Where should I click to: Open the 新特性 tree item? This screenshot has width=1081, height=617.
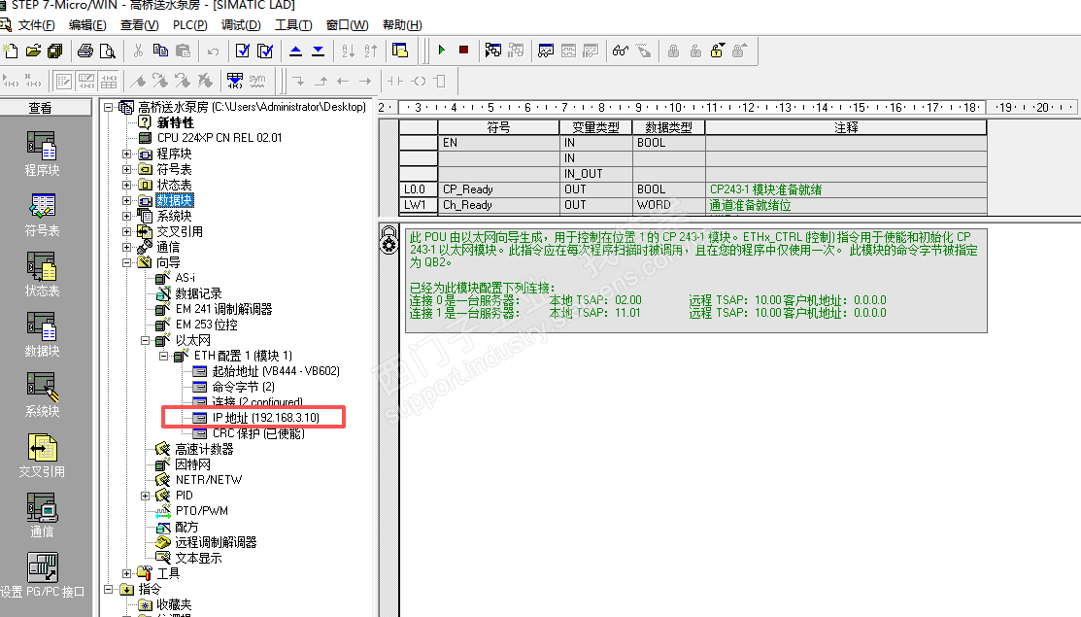175,122
